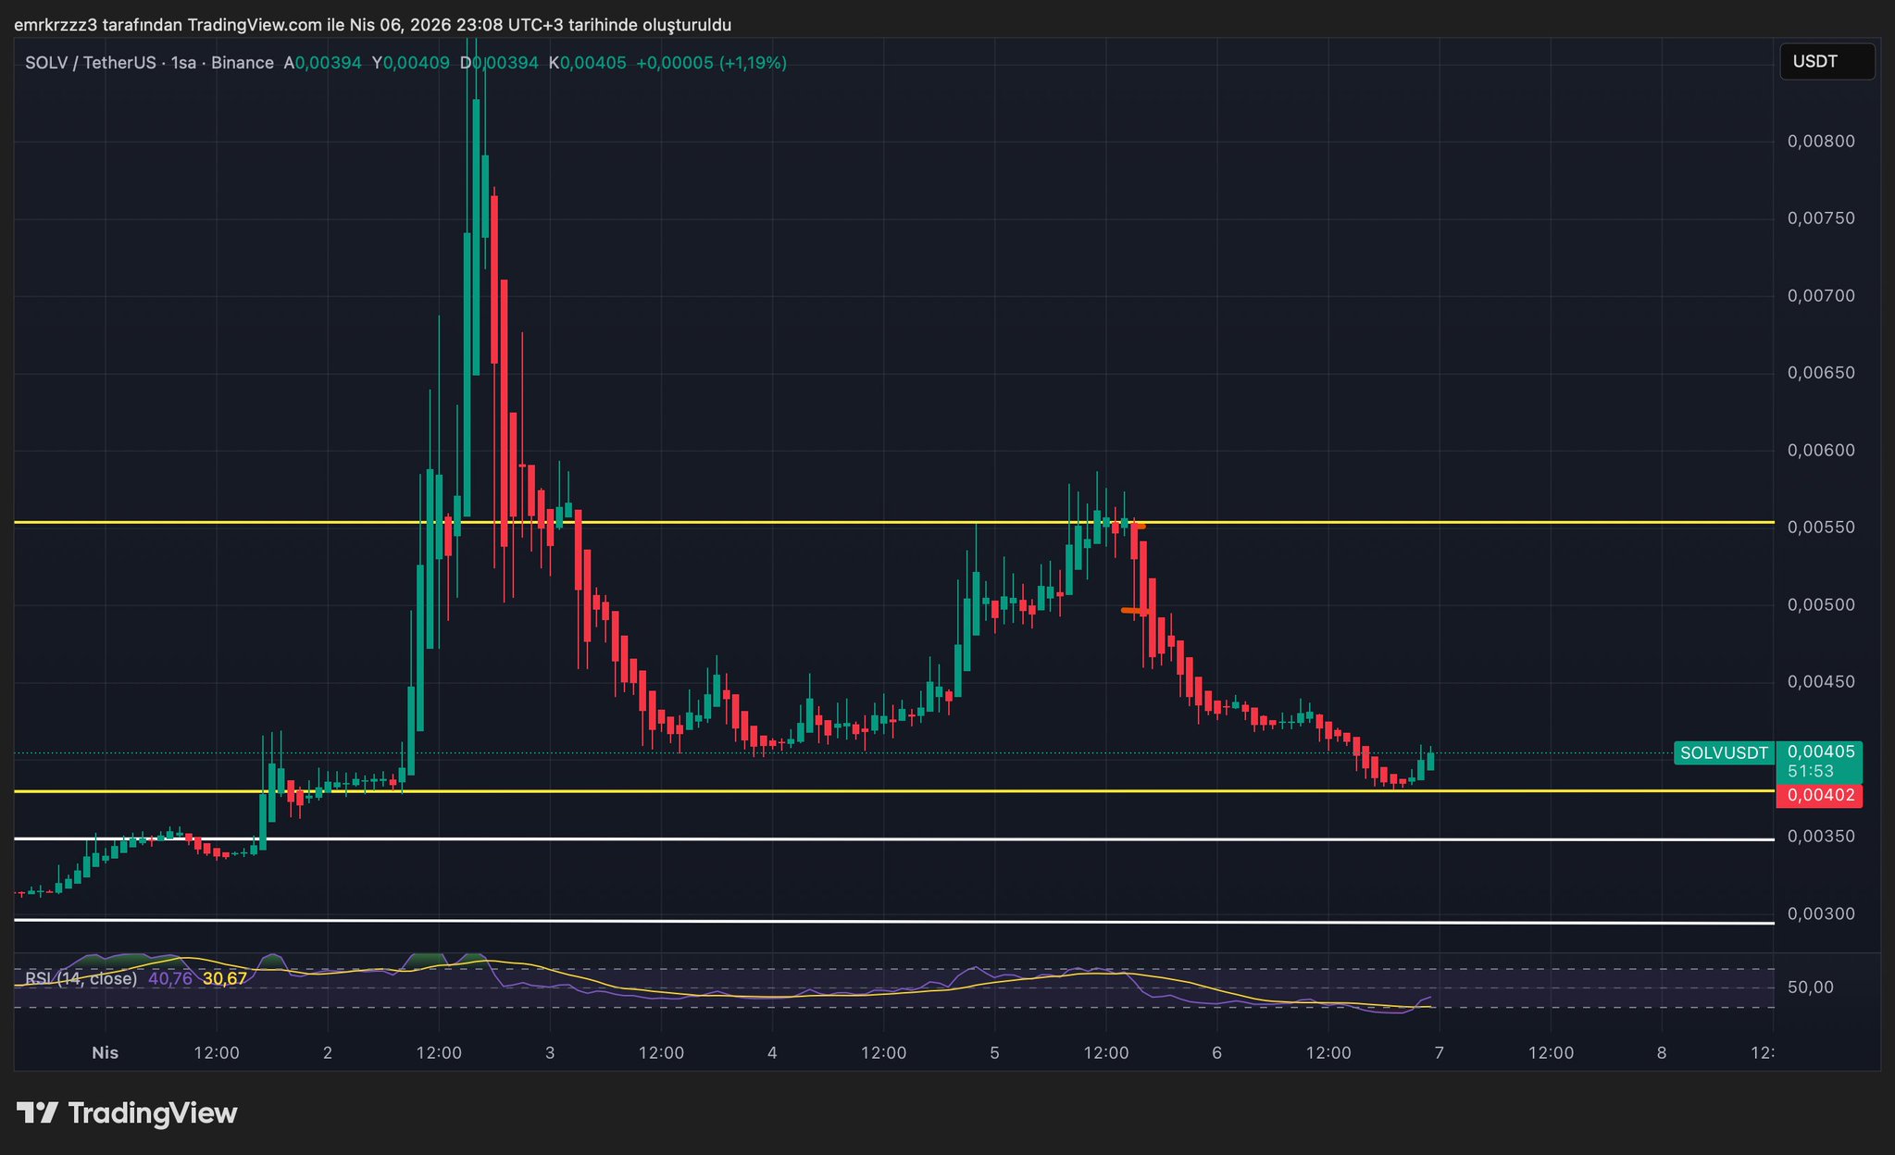Viewport: 1895px width, 1155px height.
Task: Click the 1sa timeframe text in the header
Action: point(183,63)
